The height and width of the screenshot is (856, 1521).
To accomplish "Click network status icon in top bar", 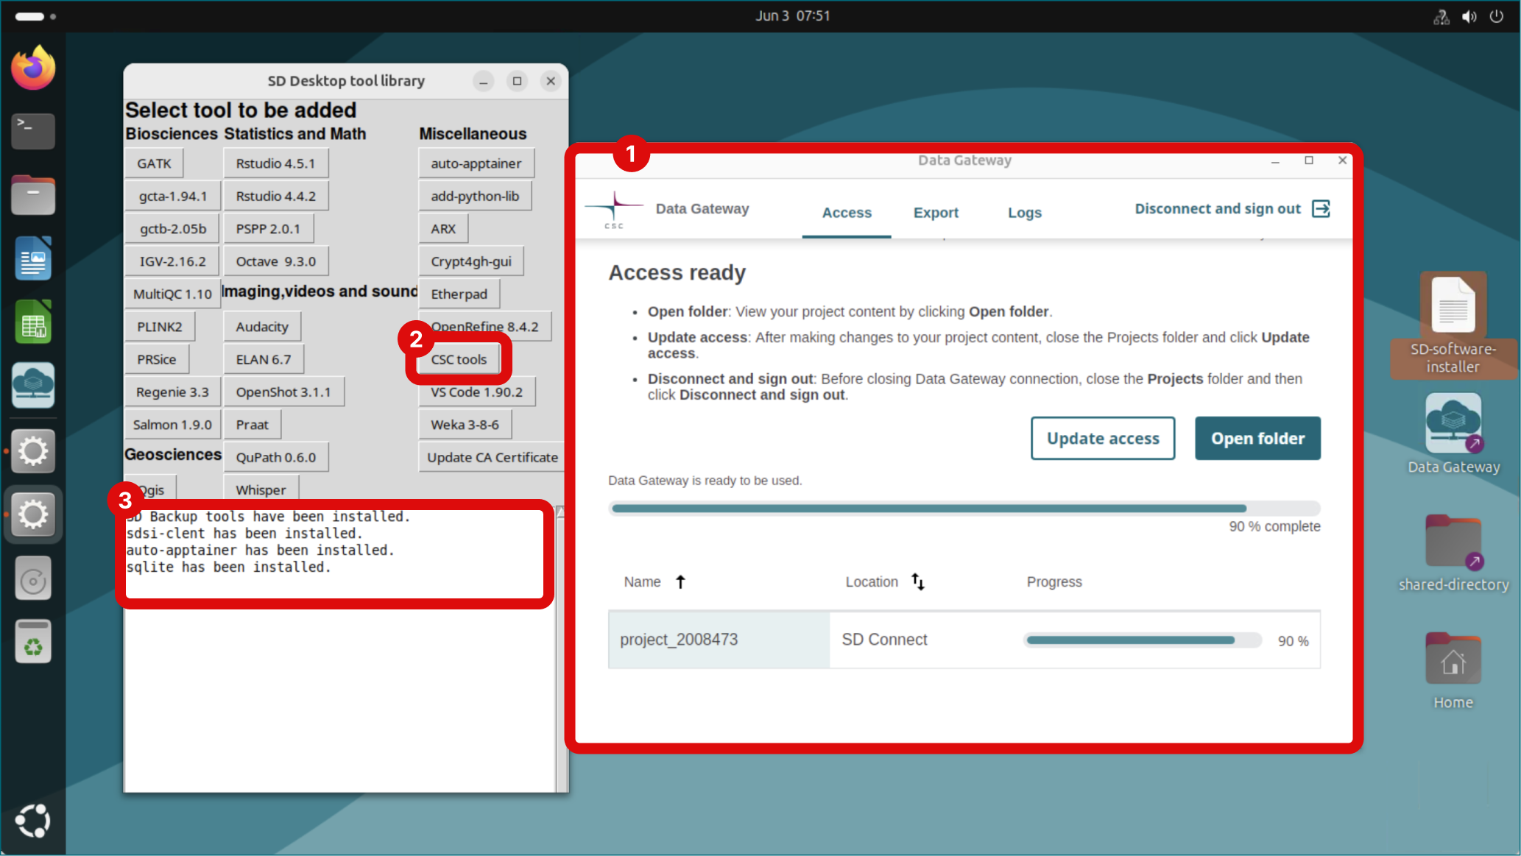I will 1441,16.
